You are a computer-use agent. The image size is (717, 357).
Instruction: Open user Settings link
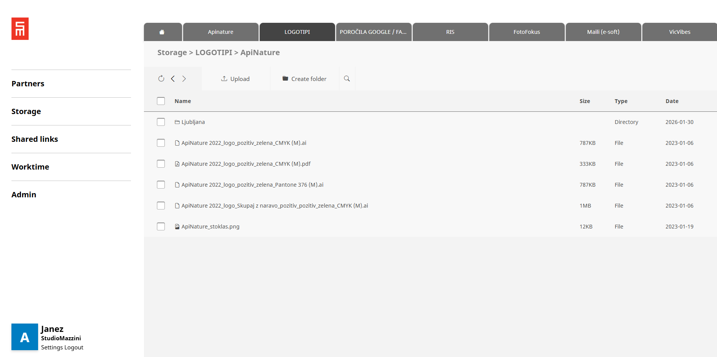pos(52,347)
